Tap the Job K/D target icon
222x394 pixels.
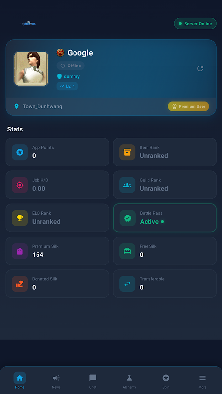20,185
